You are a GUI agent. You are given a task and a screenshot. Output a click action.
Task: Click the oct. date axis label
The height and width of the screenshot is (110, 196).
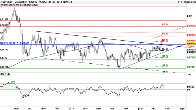pos(30,109)
